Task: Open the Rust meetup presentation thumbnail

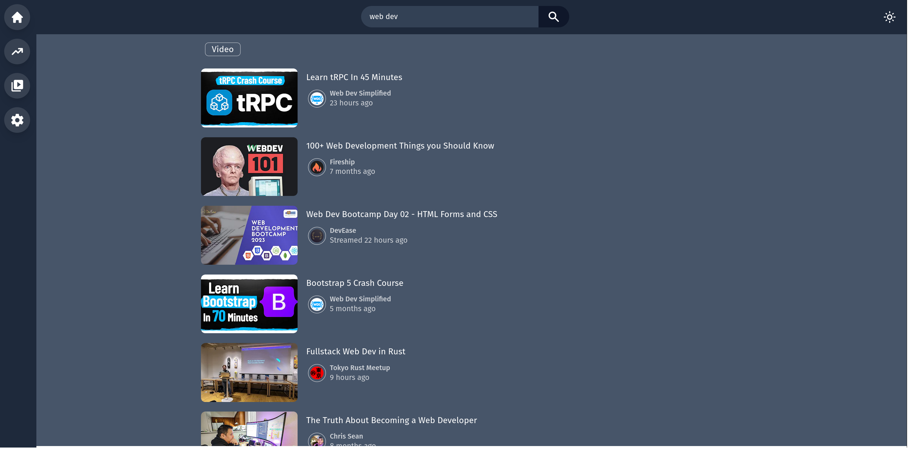Action: pyautogui.click(x=251, y=376)
